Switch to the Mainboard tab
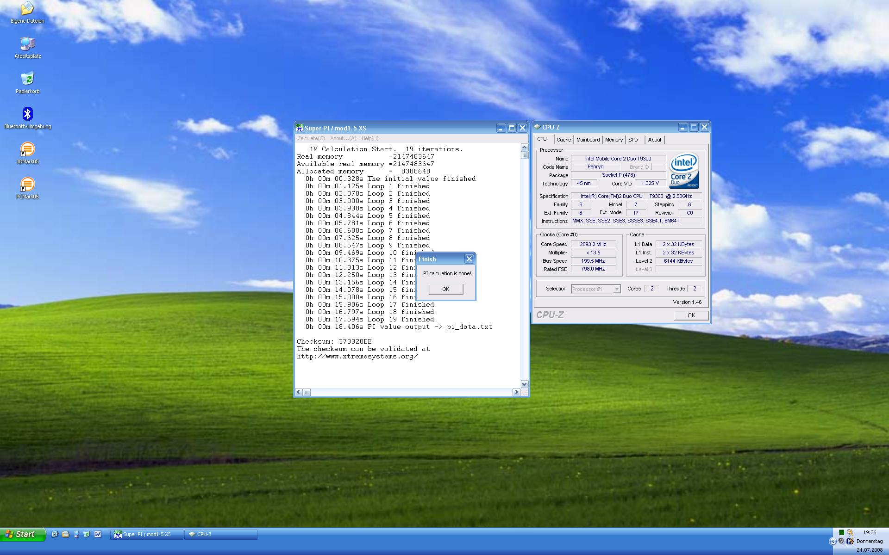This screenshot has height=555, width=889. (x=588, y=140)
